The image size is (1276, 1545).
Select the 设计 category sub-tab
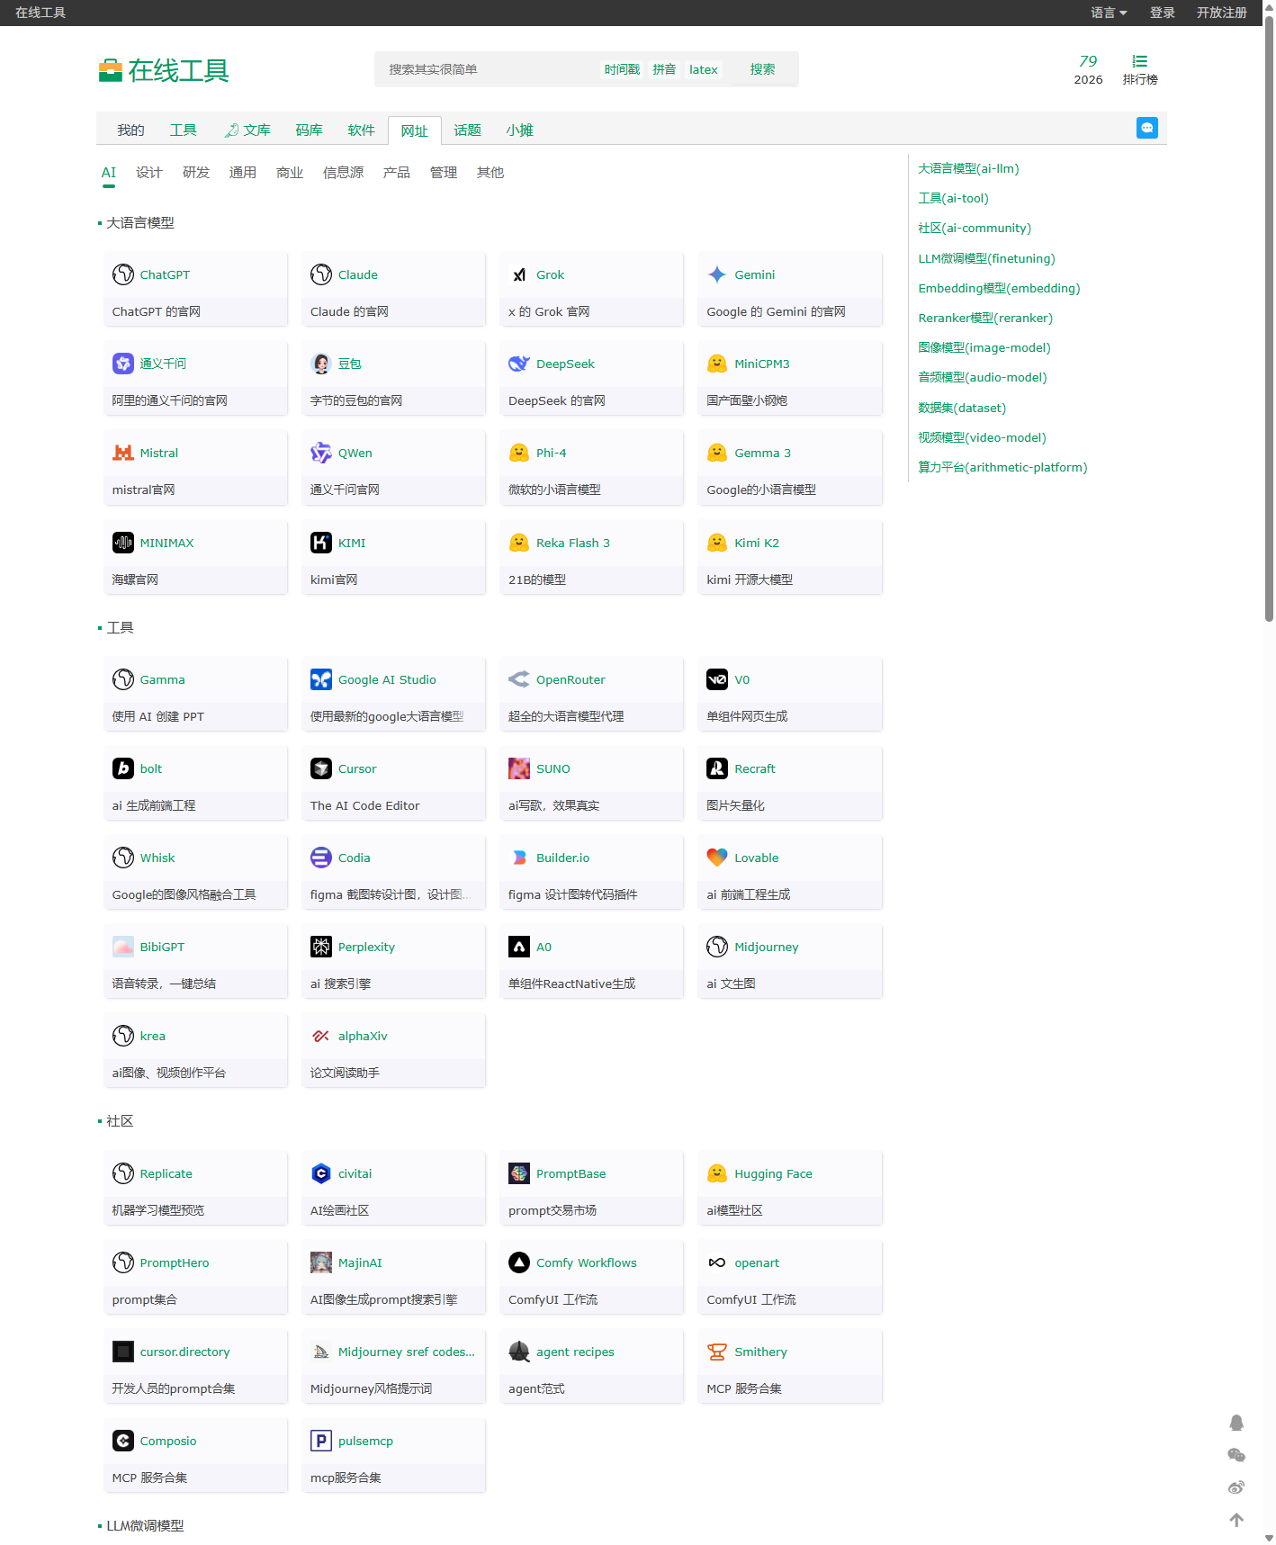(149, 173)
